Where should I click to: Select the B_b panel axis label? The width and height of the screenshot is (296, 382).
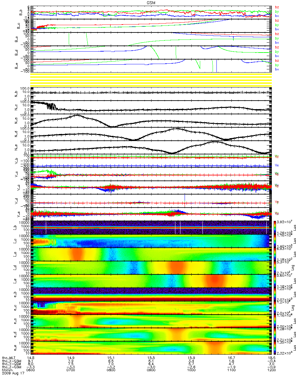point(20,12)
